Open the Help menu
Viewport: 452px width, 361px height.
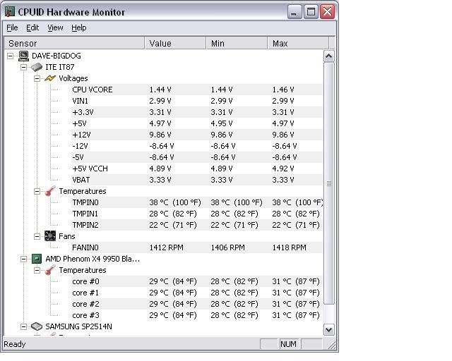coord(78,28)
